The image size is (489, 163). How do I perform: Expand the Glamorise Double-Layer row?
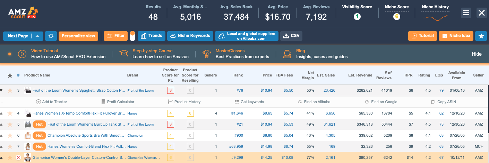click(1, 157)
